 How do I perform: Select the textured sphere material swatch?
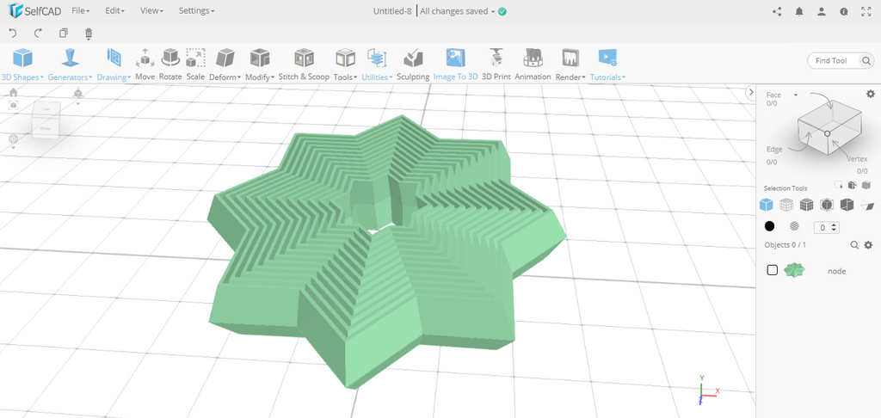point(794,226)
